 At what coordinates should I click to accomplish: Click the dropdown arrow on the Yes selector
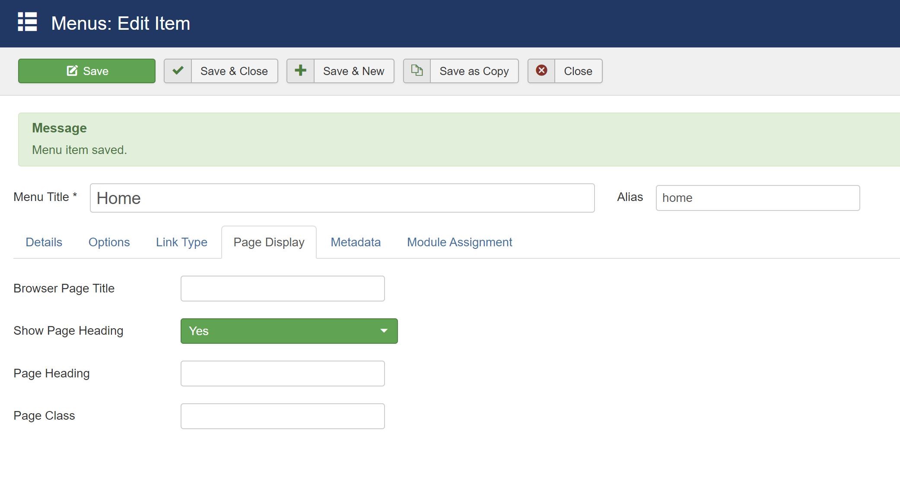tap(384, 331)
